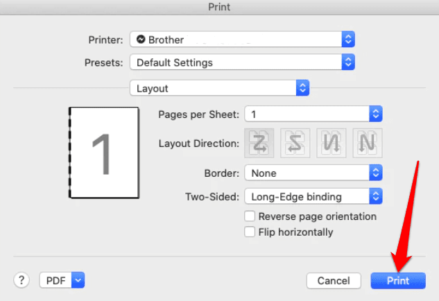
Task: Open the Border dropdown set to None
Action: pyautogui.click(x=313, y=173)
